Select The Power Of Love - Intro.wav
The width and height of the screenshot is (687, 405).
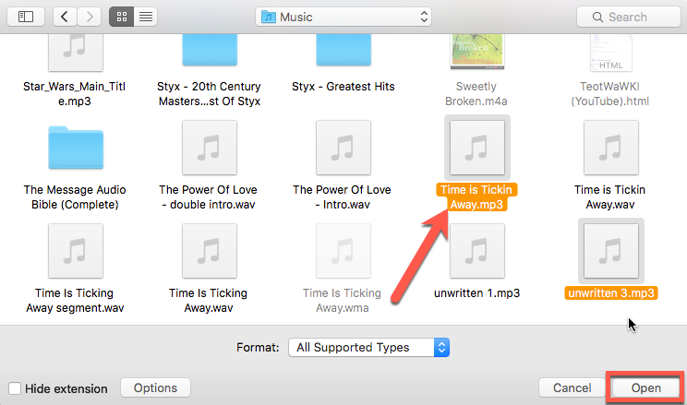[342, 148]
